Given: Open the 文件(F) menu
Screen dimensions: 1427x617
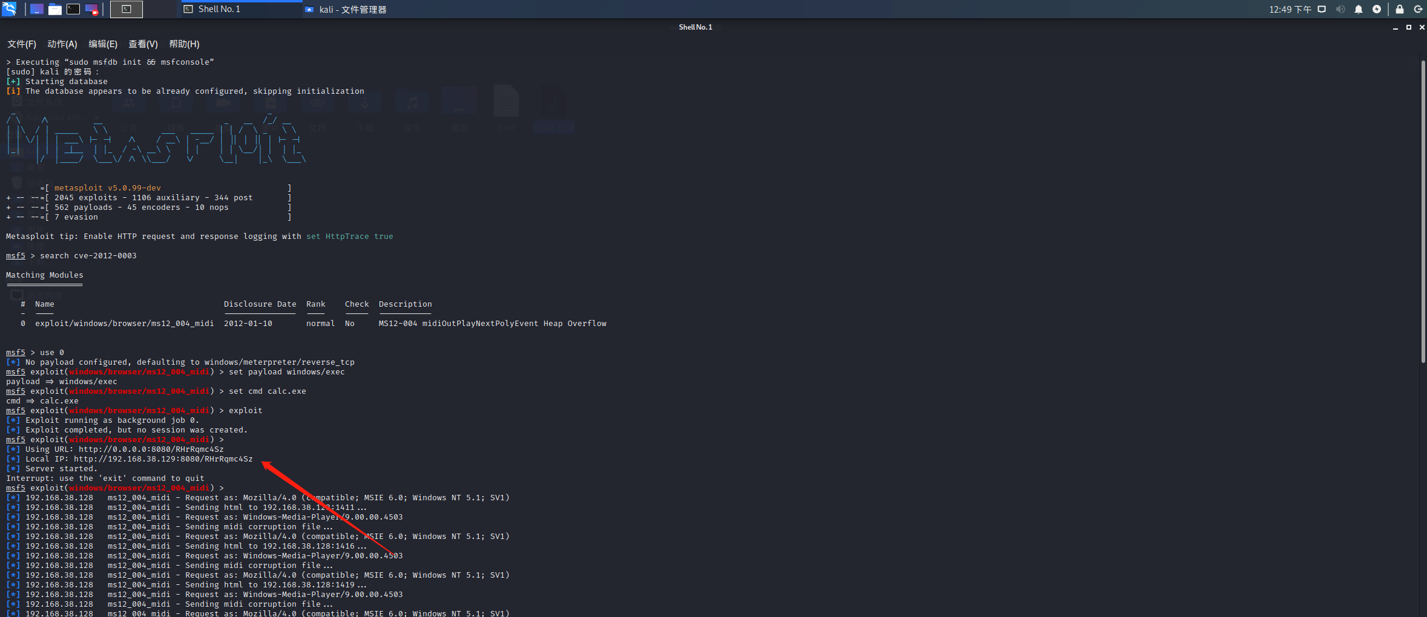Looking at the screenshot, I should 22,44.
